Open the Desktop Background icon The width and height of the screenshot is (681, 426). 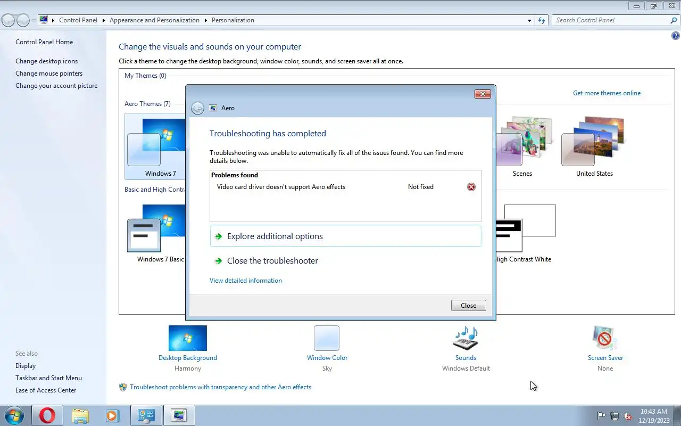click(188, 338)
